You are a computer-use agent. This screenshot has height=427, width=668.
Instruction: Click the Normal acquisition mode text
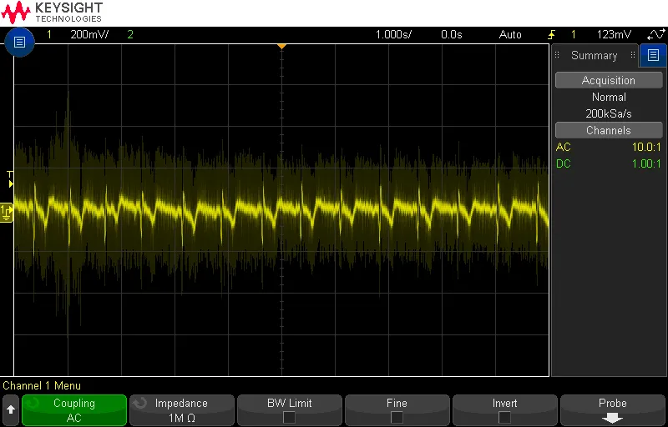pos(609,97)
